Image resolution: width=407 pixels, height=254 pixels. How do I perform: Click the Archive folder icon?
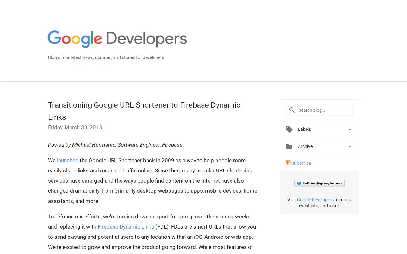click(x=289, y=146)
